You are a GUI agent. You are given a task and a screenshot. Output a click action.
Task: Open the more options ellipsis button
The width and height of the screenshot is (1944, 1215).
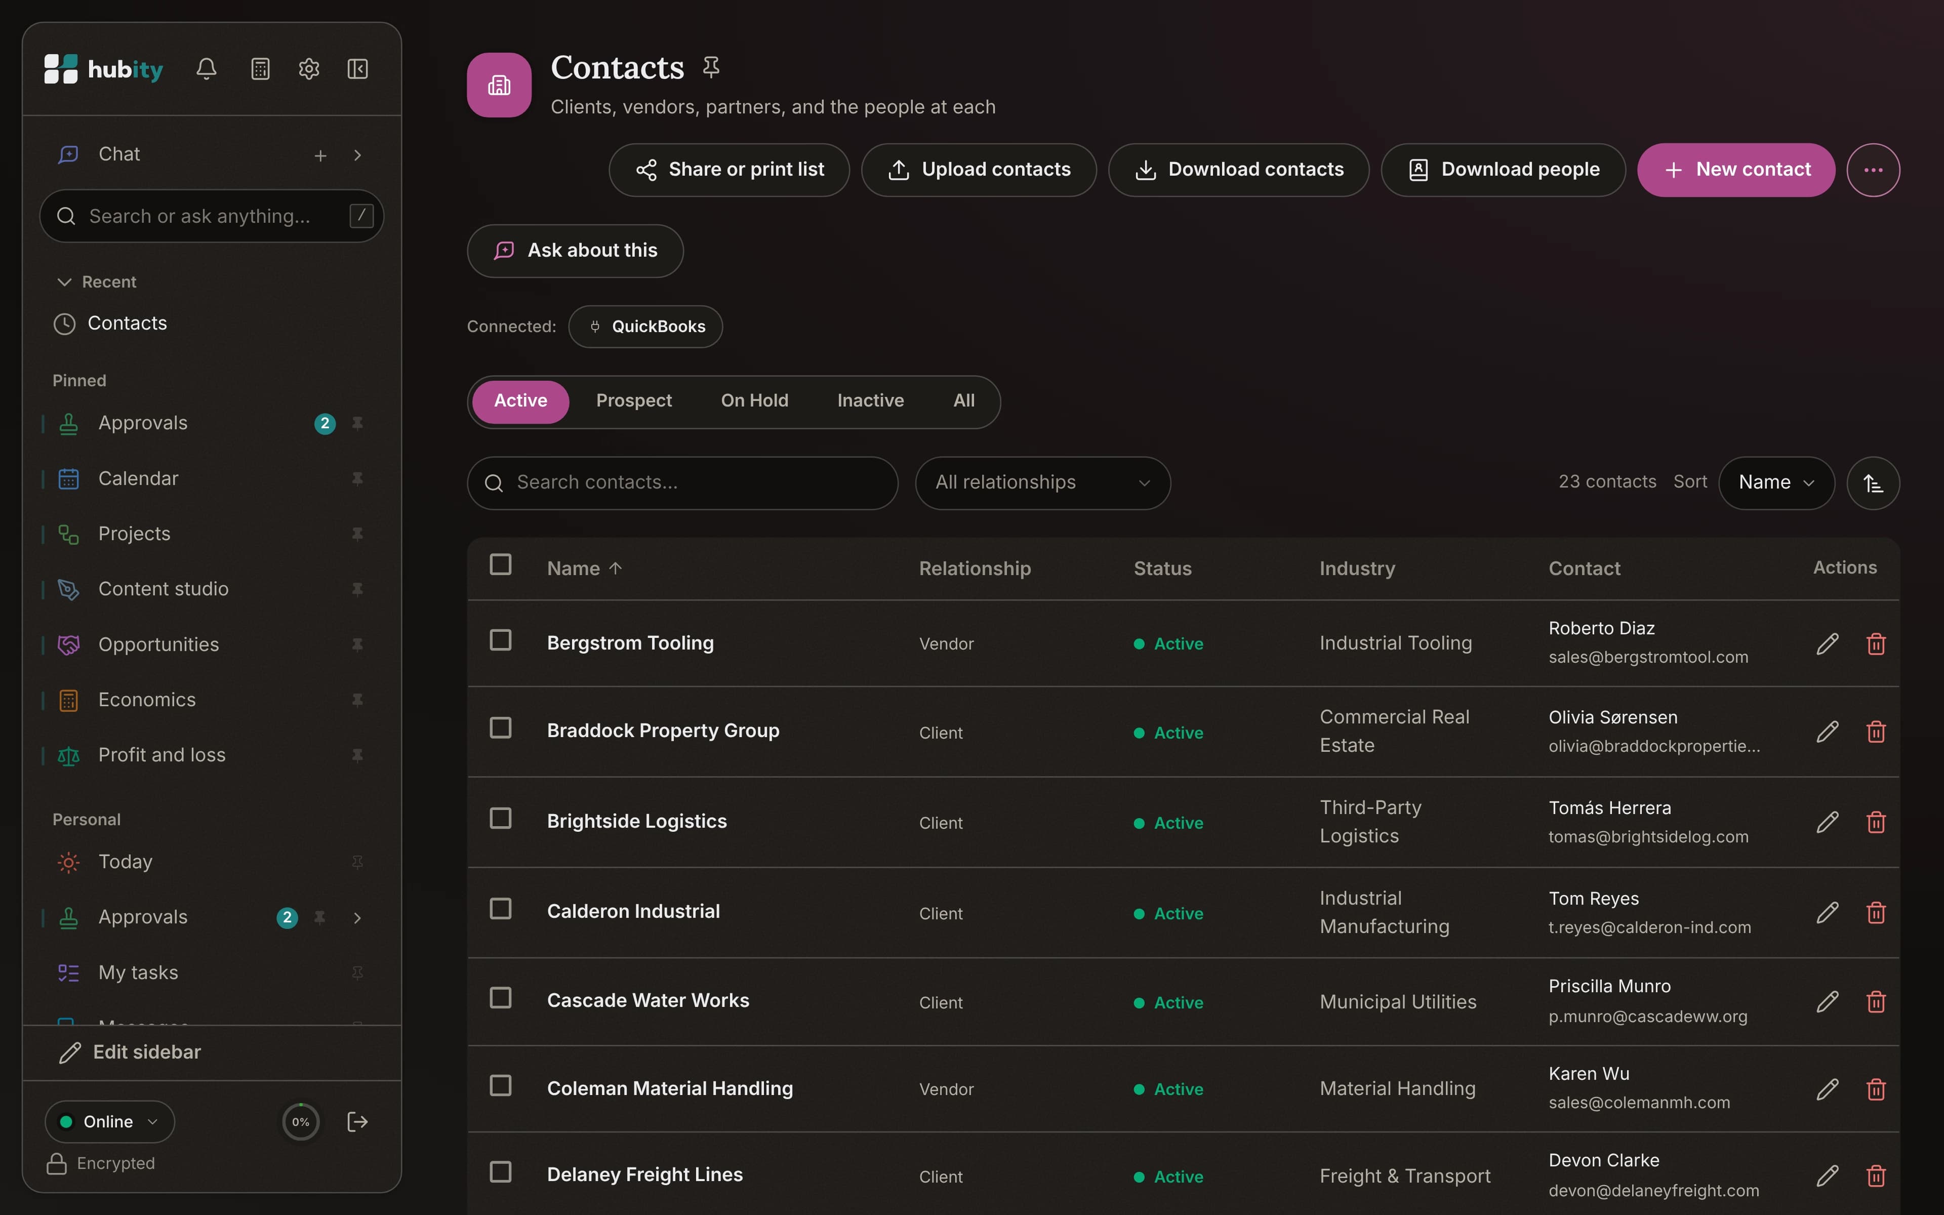(1873, 171)
